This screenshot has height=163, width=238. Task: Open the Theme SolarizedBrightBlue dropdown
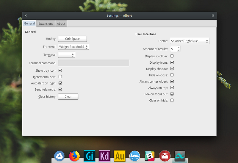click(190, 41)
